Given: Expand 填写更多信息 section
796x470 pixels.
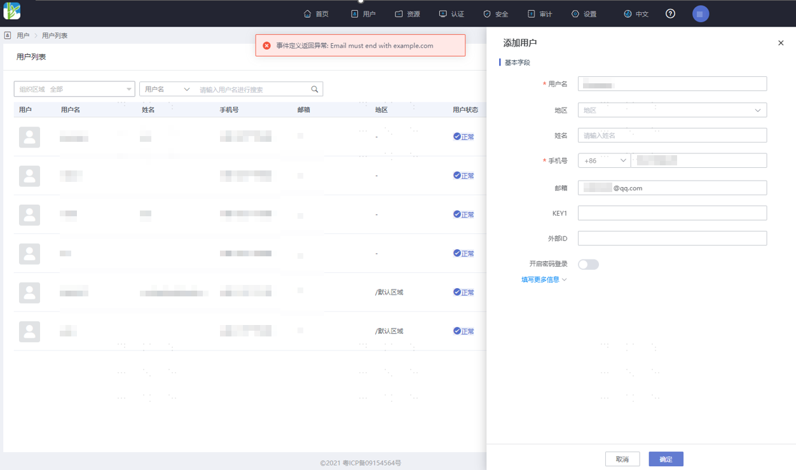Looking at the screenshot, I should pyautogui.click(x=544, y=280).
